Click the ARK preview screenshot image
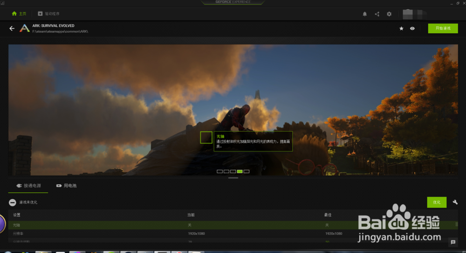 pyautogui.click(x=233, y=110)
